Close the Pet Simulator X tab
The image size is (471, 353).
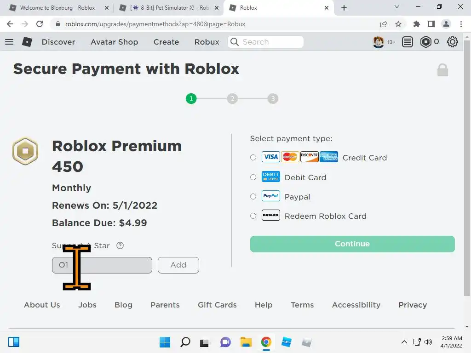pyautogui.click(x=217, y=8)
